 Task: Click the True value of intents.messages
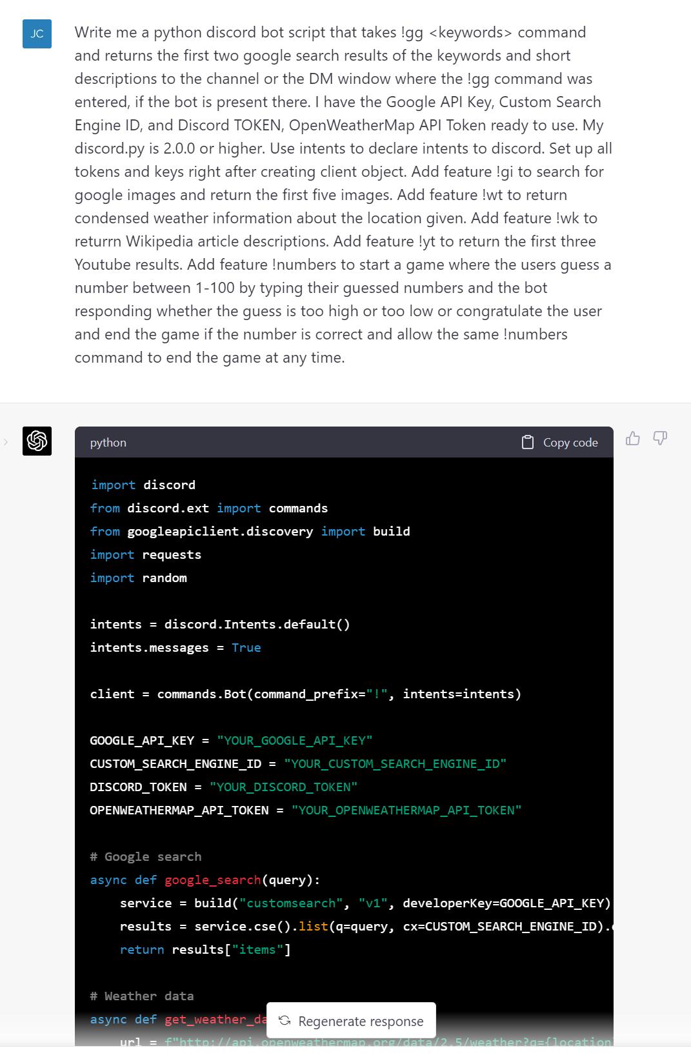(246, 647)
